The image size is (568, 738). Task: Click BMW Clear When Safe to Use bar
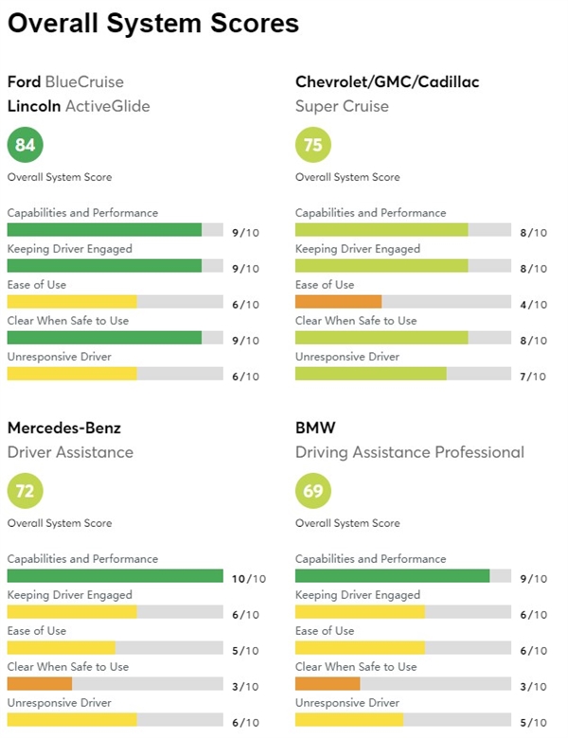point(403,683)
